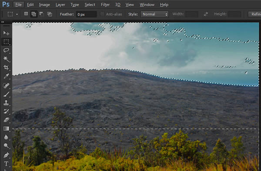Open the Select menu
This screenshot has width=261, height=171.
tap(90, 5)
